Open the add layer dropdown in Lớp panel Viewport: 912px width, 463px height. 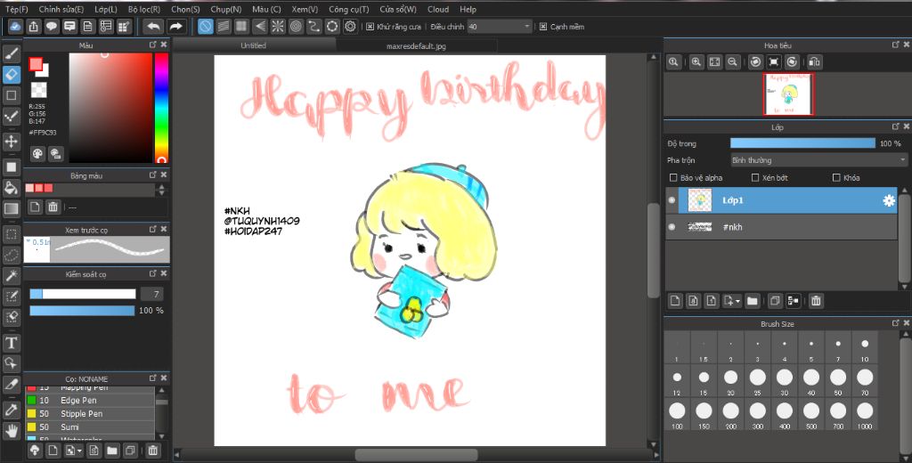click(732, 301)
